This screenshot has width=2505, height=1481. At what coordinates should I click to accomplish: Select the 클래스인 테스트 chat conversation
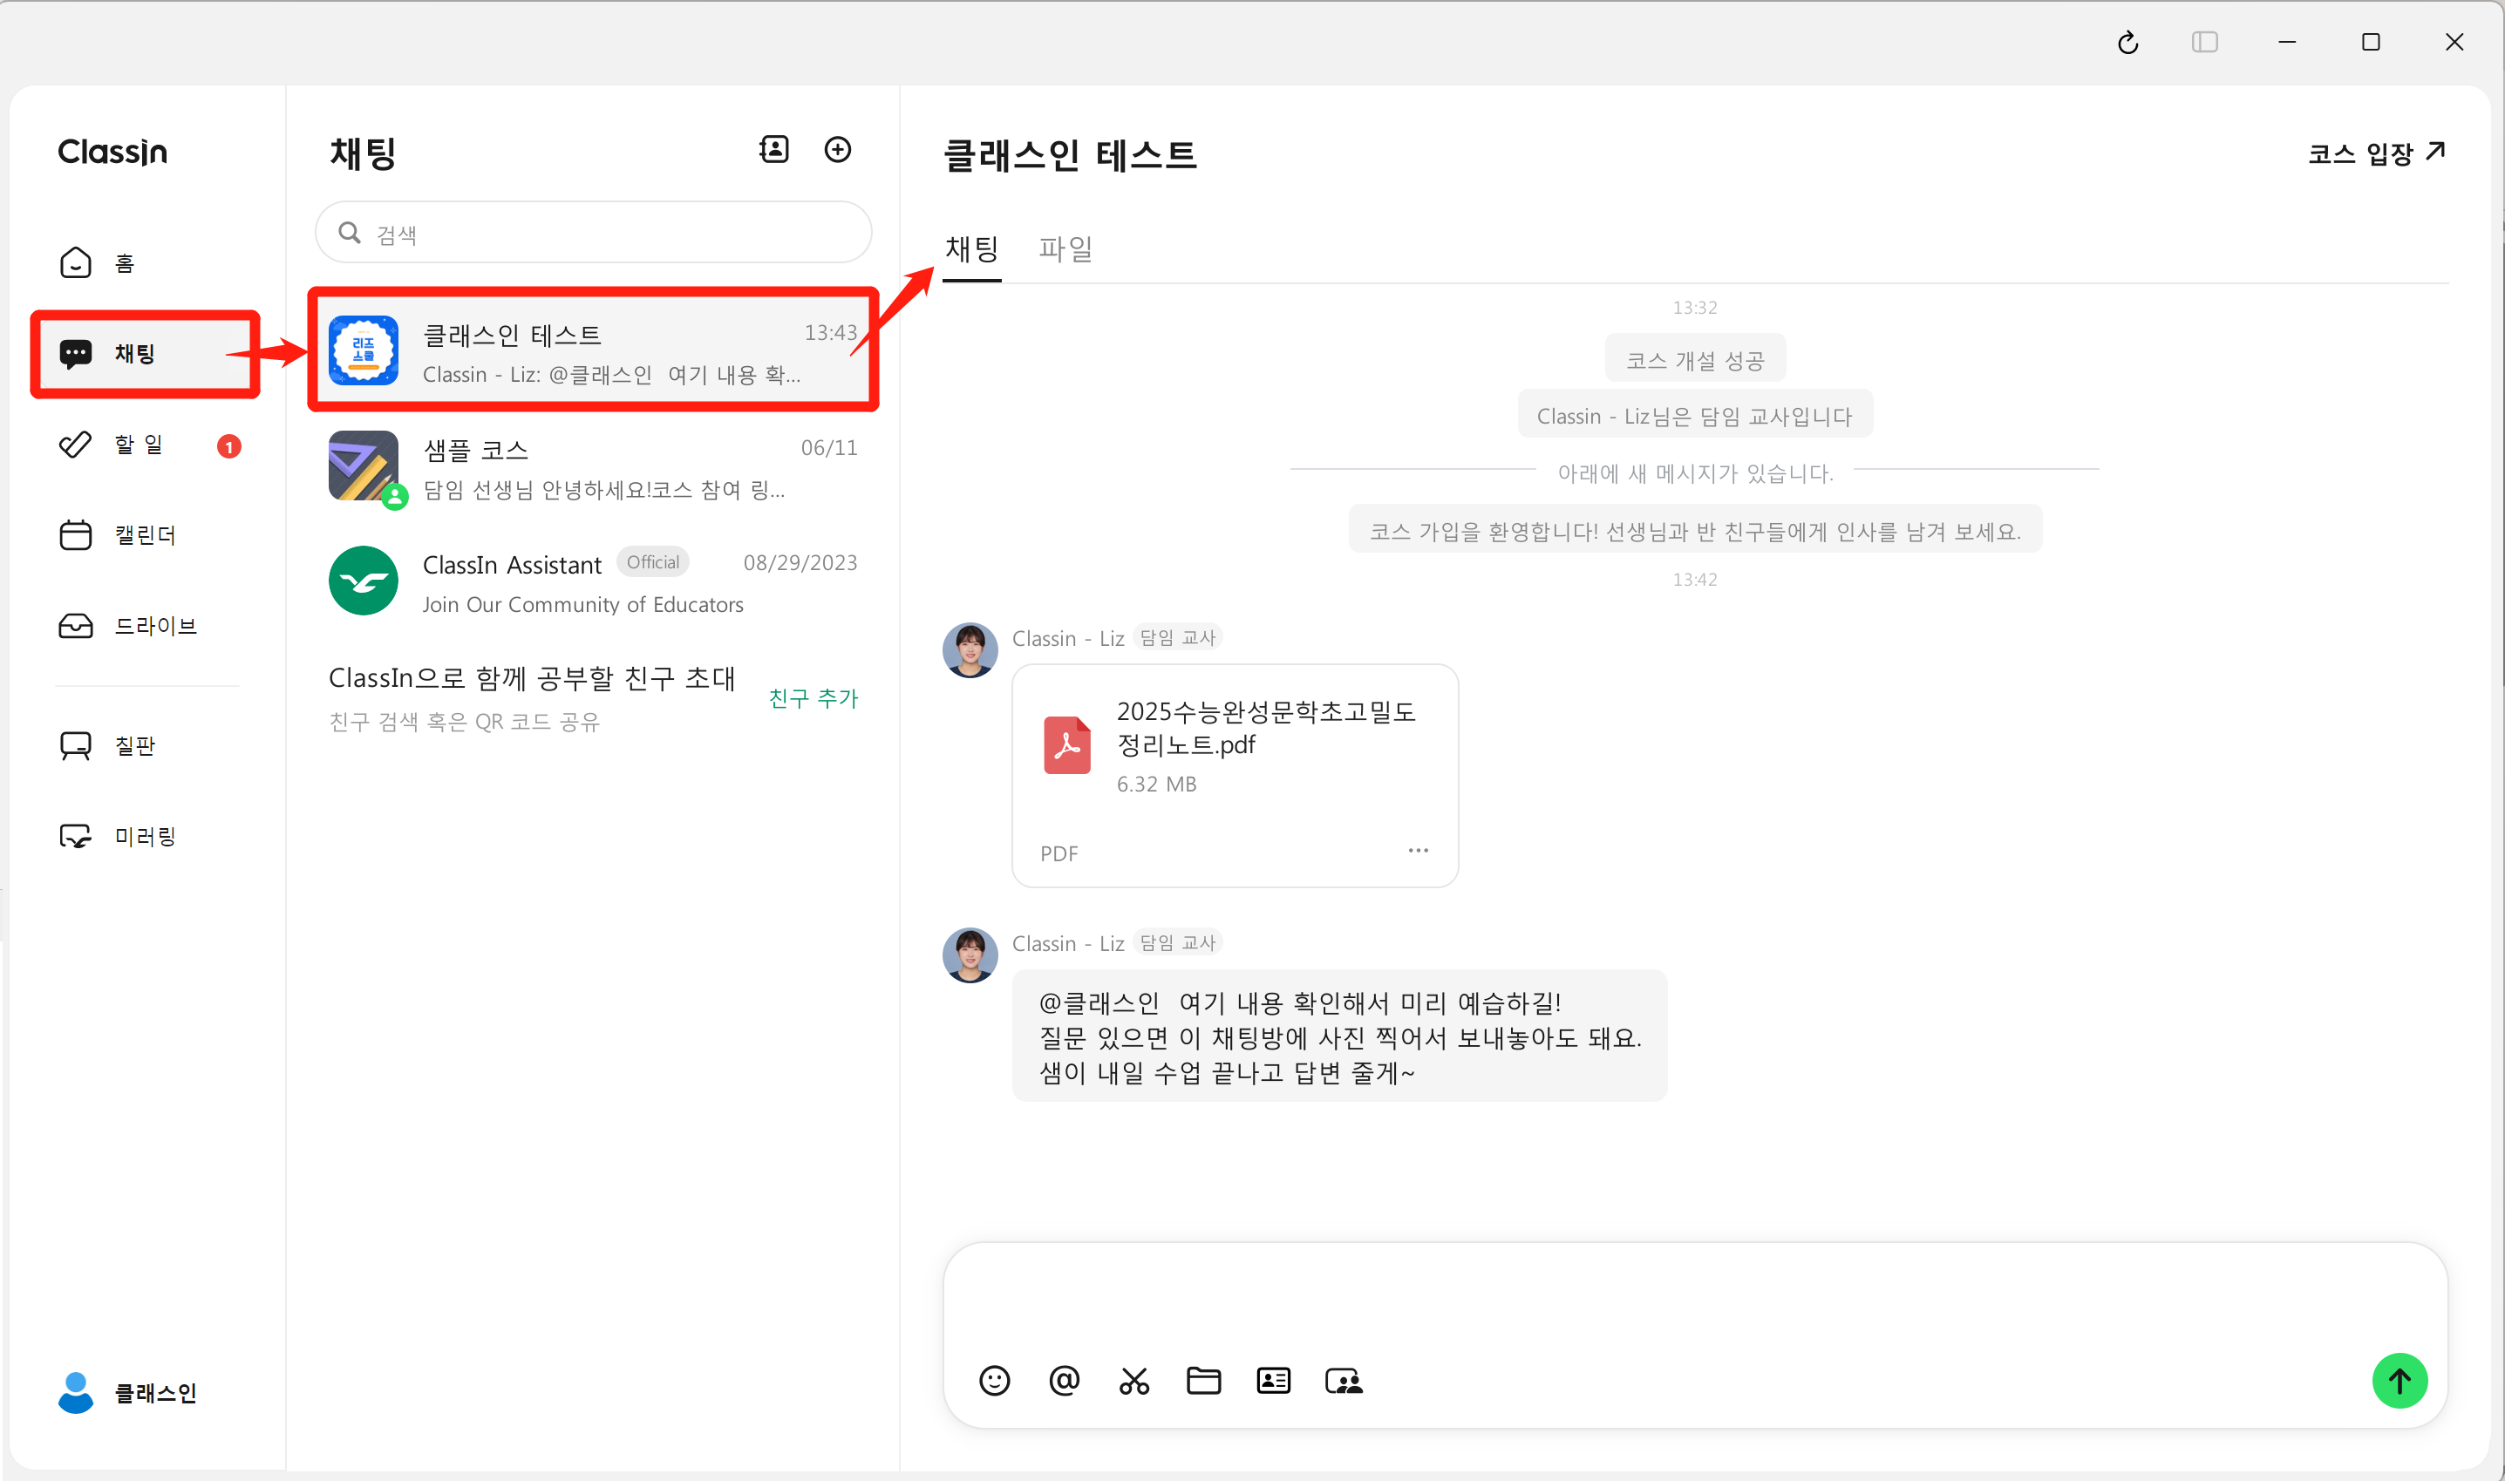tap(593, 350)
